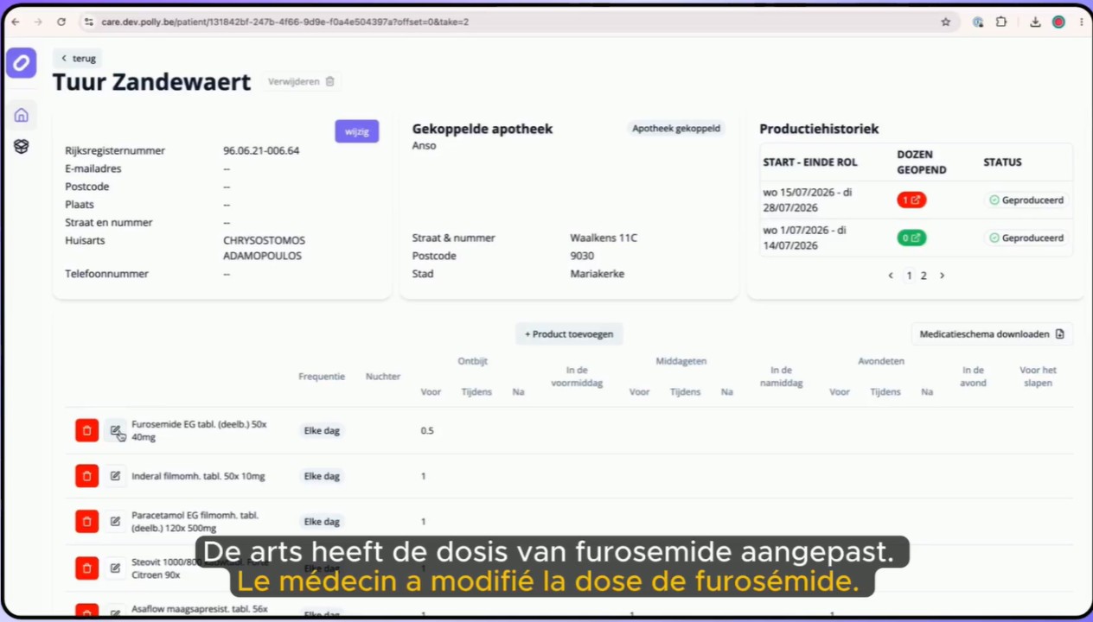The width and height of the screenshot is (1093, 622).
Task: Open the box icon in the sidebar
Action: [22, 147]
